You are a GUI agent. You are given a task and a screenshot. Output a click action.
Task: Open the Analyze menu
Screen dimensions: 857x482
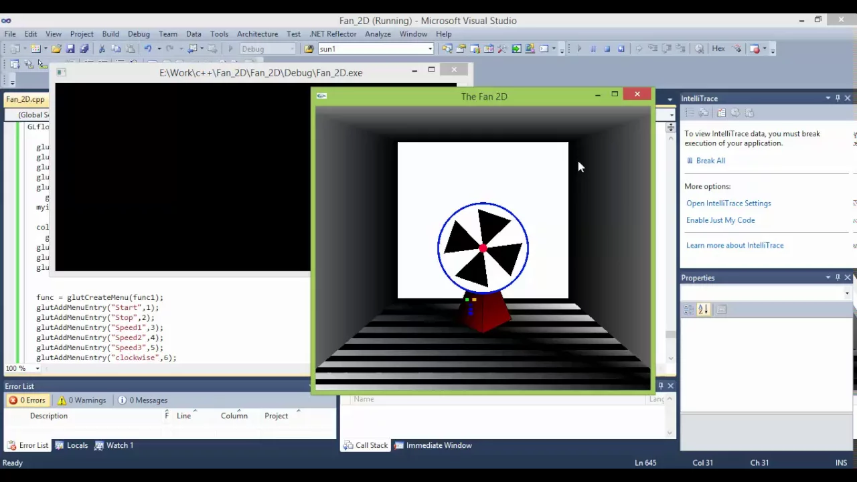tap(378, 33)
